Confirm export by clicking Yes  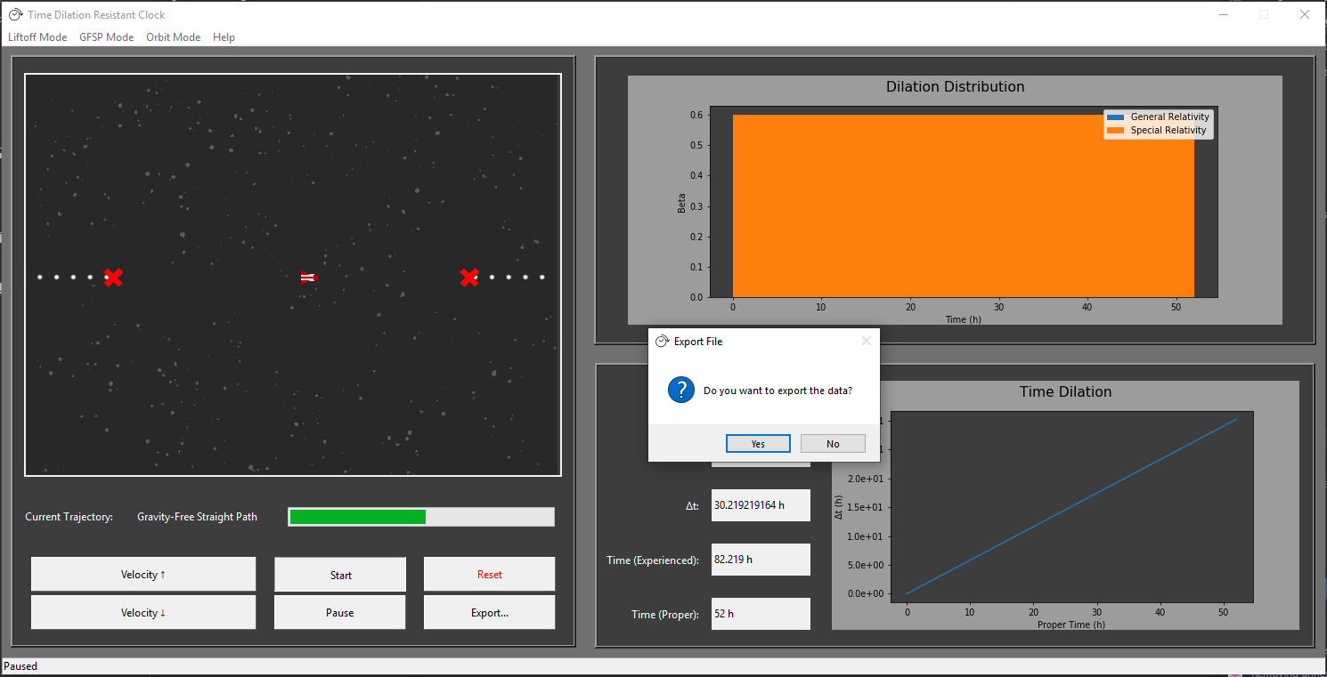(x=758, y=444)
